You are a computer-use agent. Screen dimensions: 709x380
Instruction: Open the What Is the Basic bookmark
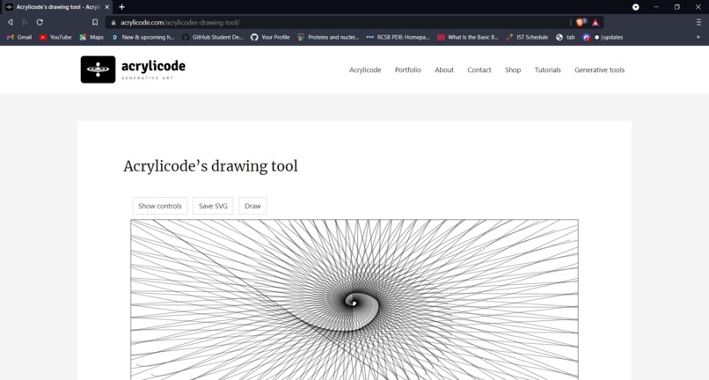[468, 37]
